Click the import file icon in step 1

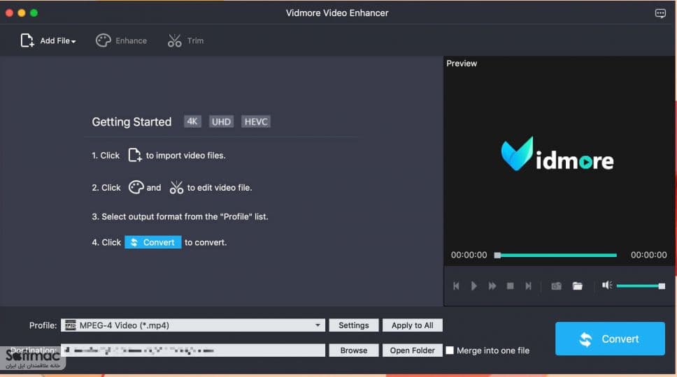[x=135, y=155]
